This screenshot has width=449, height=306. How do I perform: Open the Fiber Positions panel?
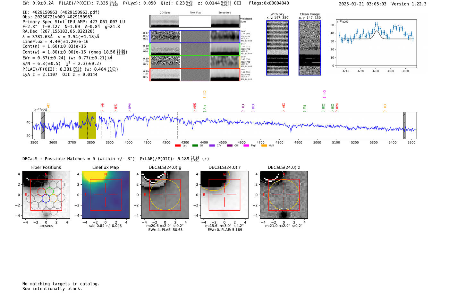pyautogui.click(x=46, y=195)
